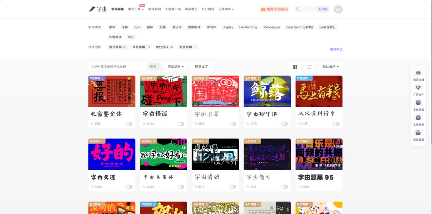Toggle switch on 字由浪草 card
The width and height of the screenshot is (432, 214).
(x=233, y=124)
